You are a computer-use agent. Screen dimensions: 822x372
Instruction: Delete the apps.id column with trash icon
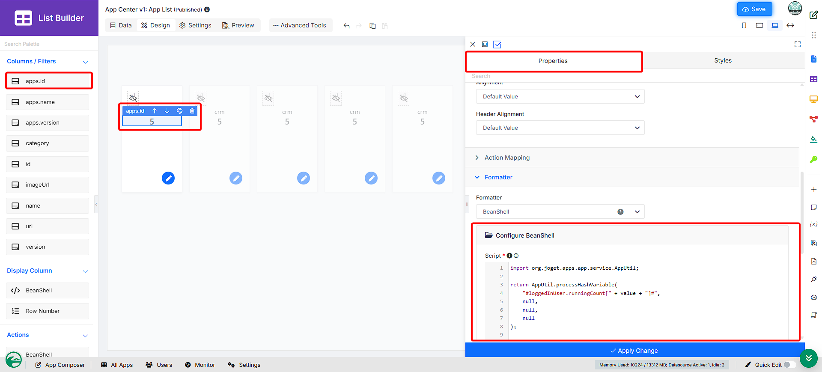192,111
